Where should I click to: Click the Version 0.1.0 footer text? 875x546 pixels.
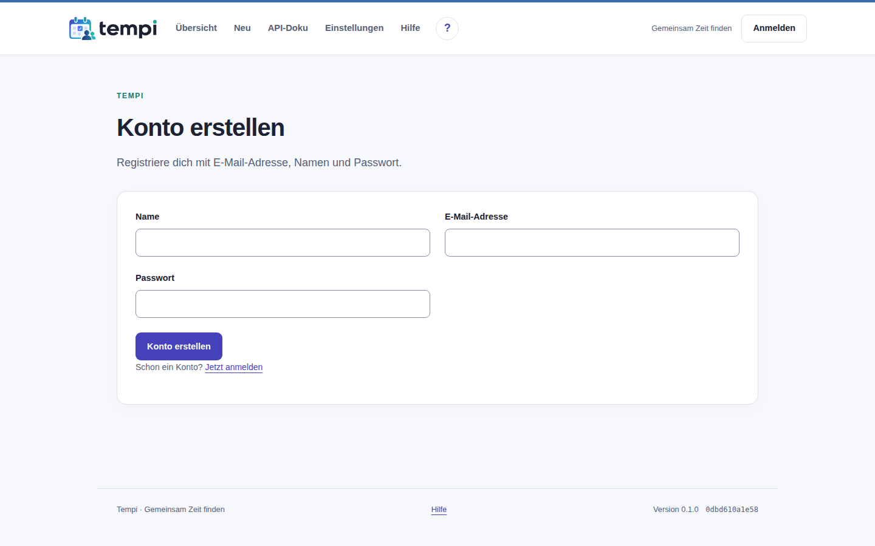point(676,510)
